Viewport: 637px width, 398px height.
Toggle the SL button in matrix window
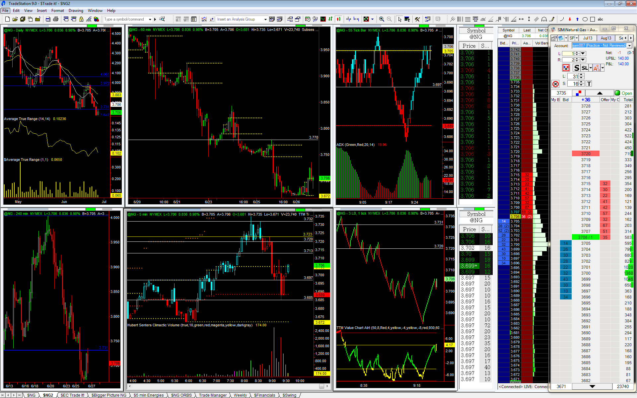coord(585,68)
